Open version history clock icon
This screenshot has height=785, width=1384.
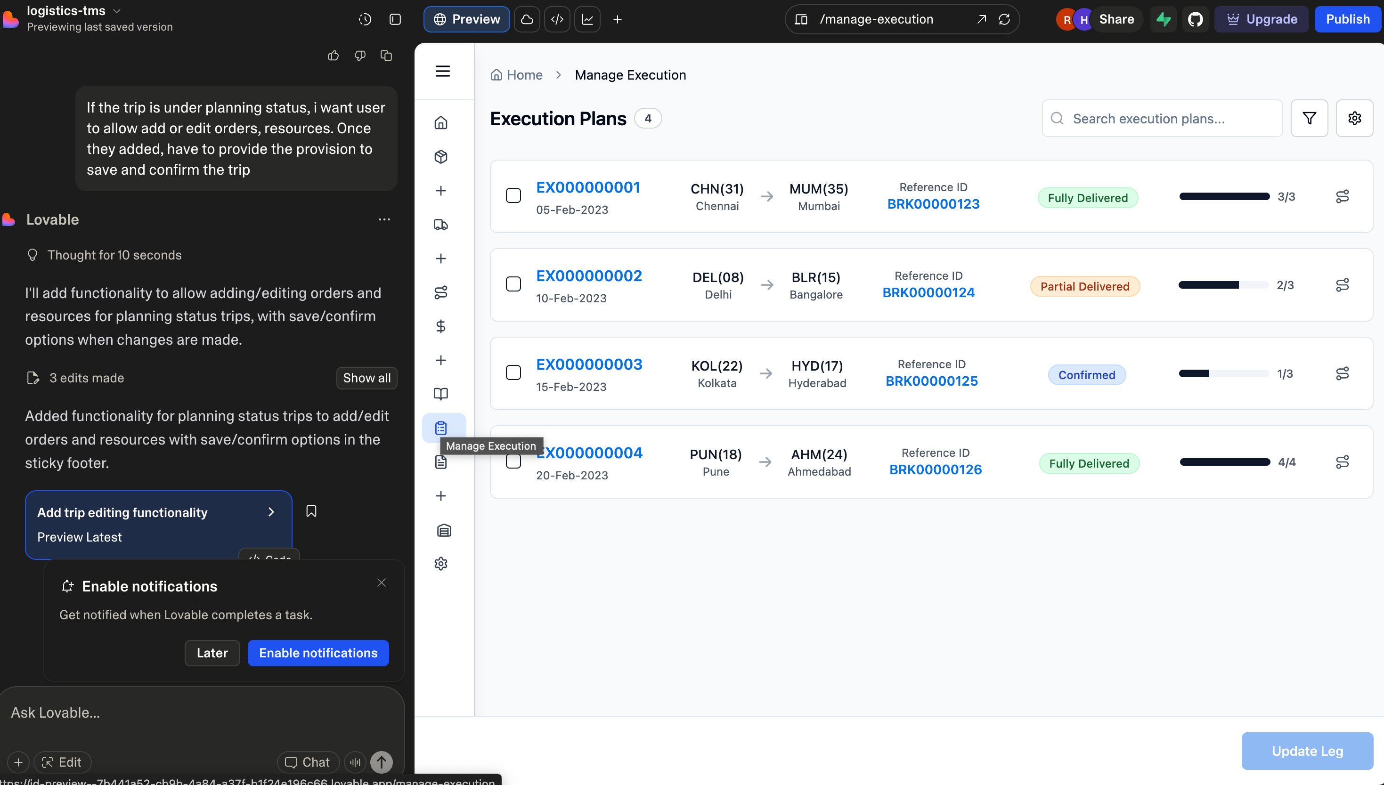pyautogui.click(x=365, y=19)
